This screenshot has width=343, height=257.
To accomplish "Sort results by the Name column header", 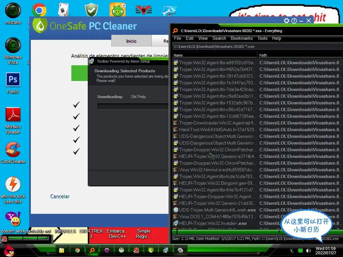I will click(x=215, y=55).
